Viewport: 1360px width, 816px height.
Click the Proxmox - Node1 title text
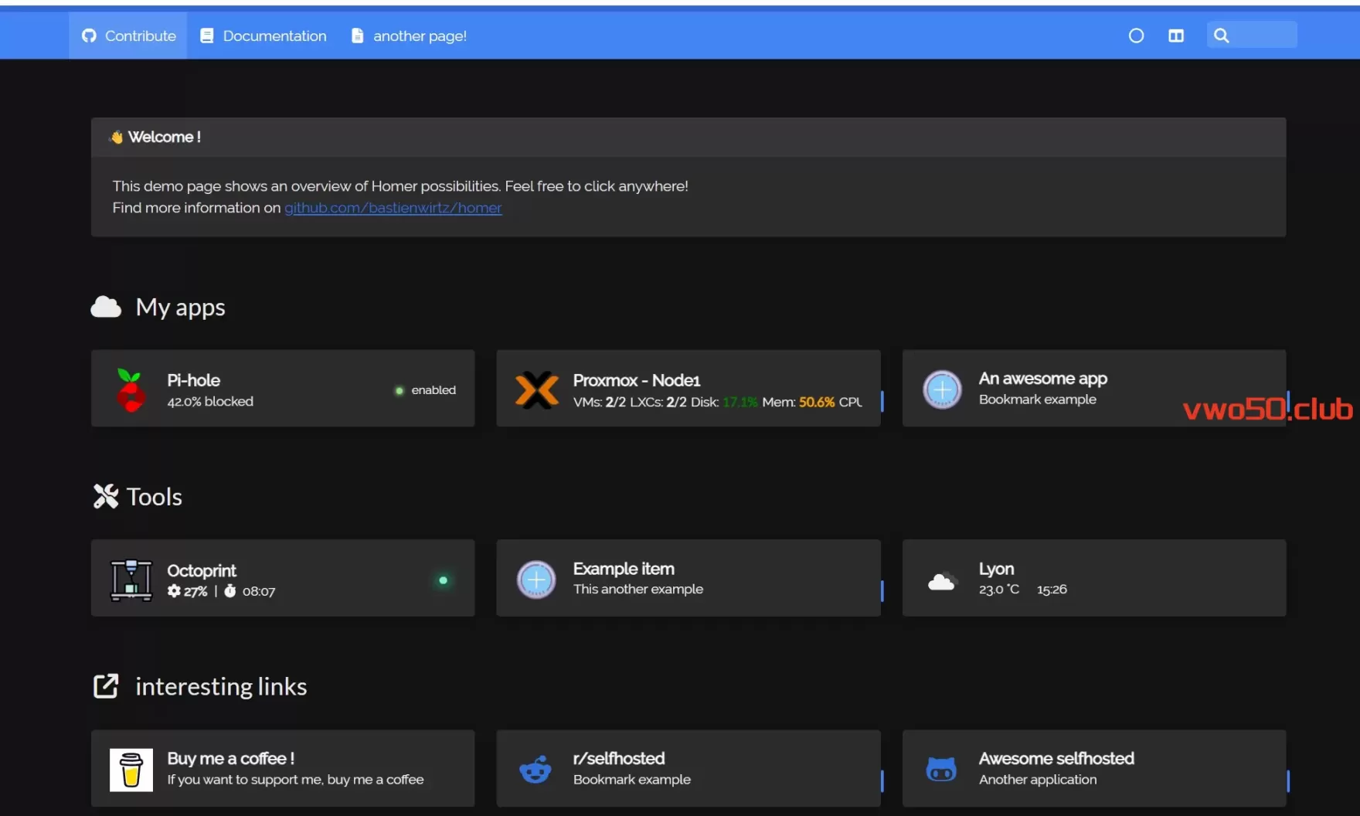tap(636, 380)
